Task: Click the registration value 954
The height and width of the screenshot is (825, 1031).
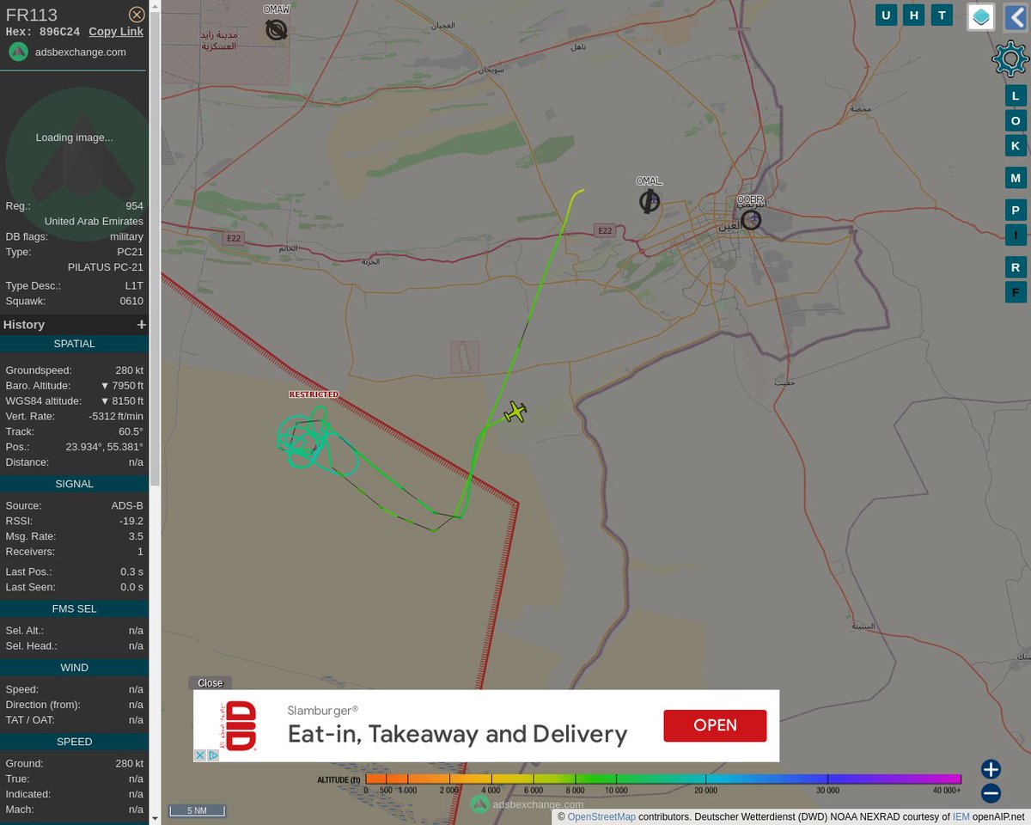Action: point(135,206)
